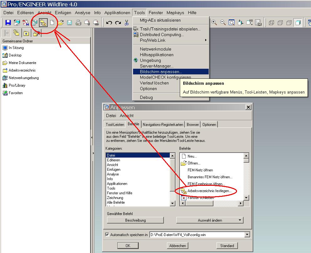Toggle the Automatisch speichern in checkbox

[107, 234]
